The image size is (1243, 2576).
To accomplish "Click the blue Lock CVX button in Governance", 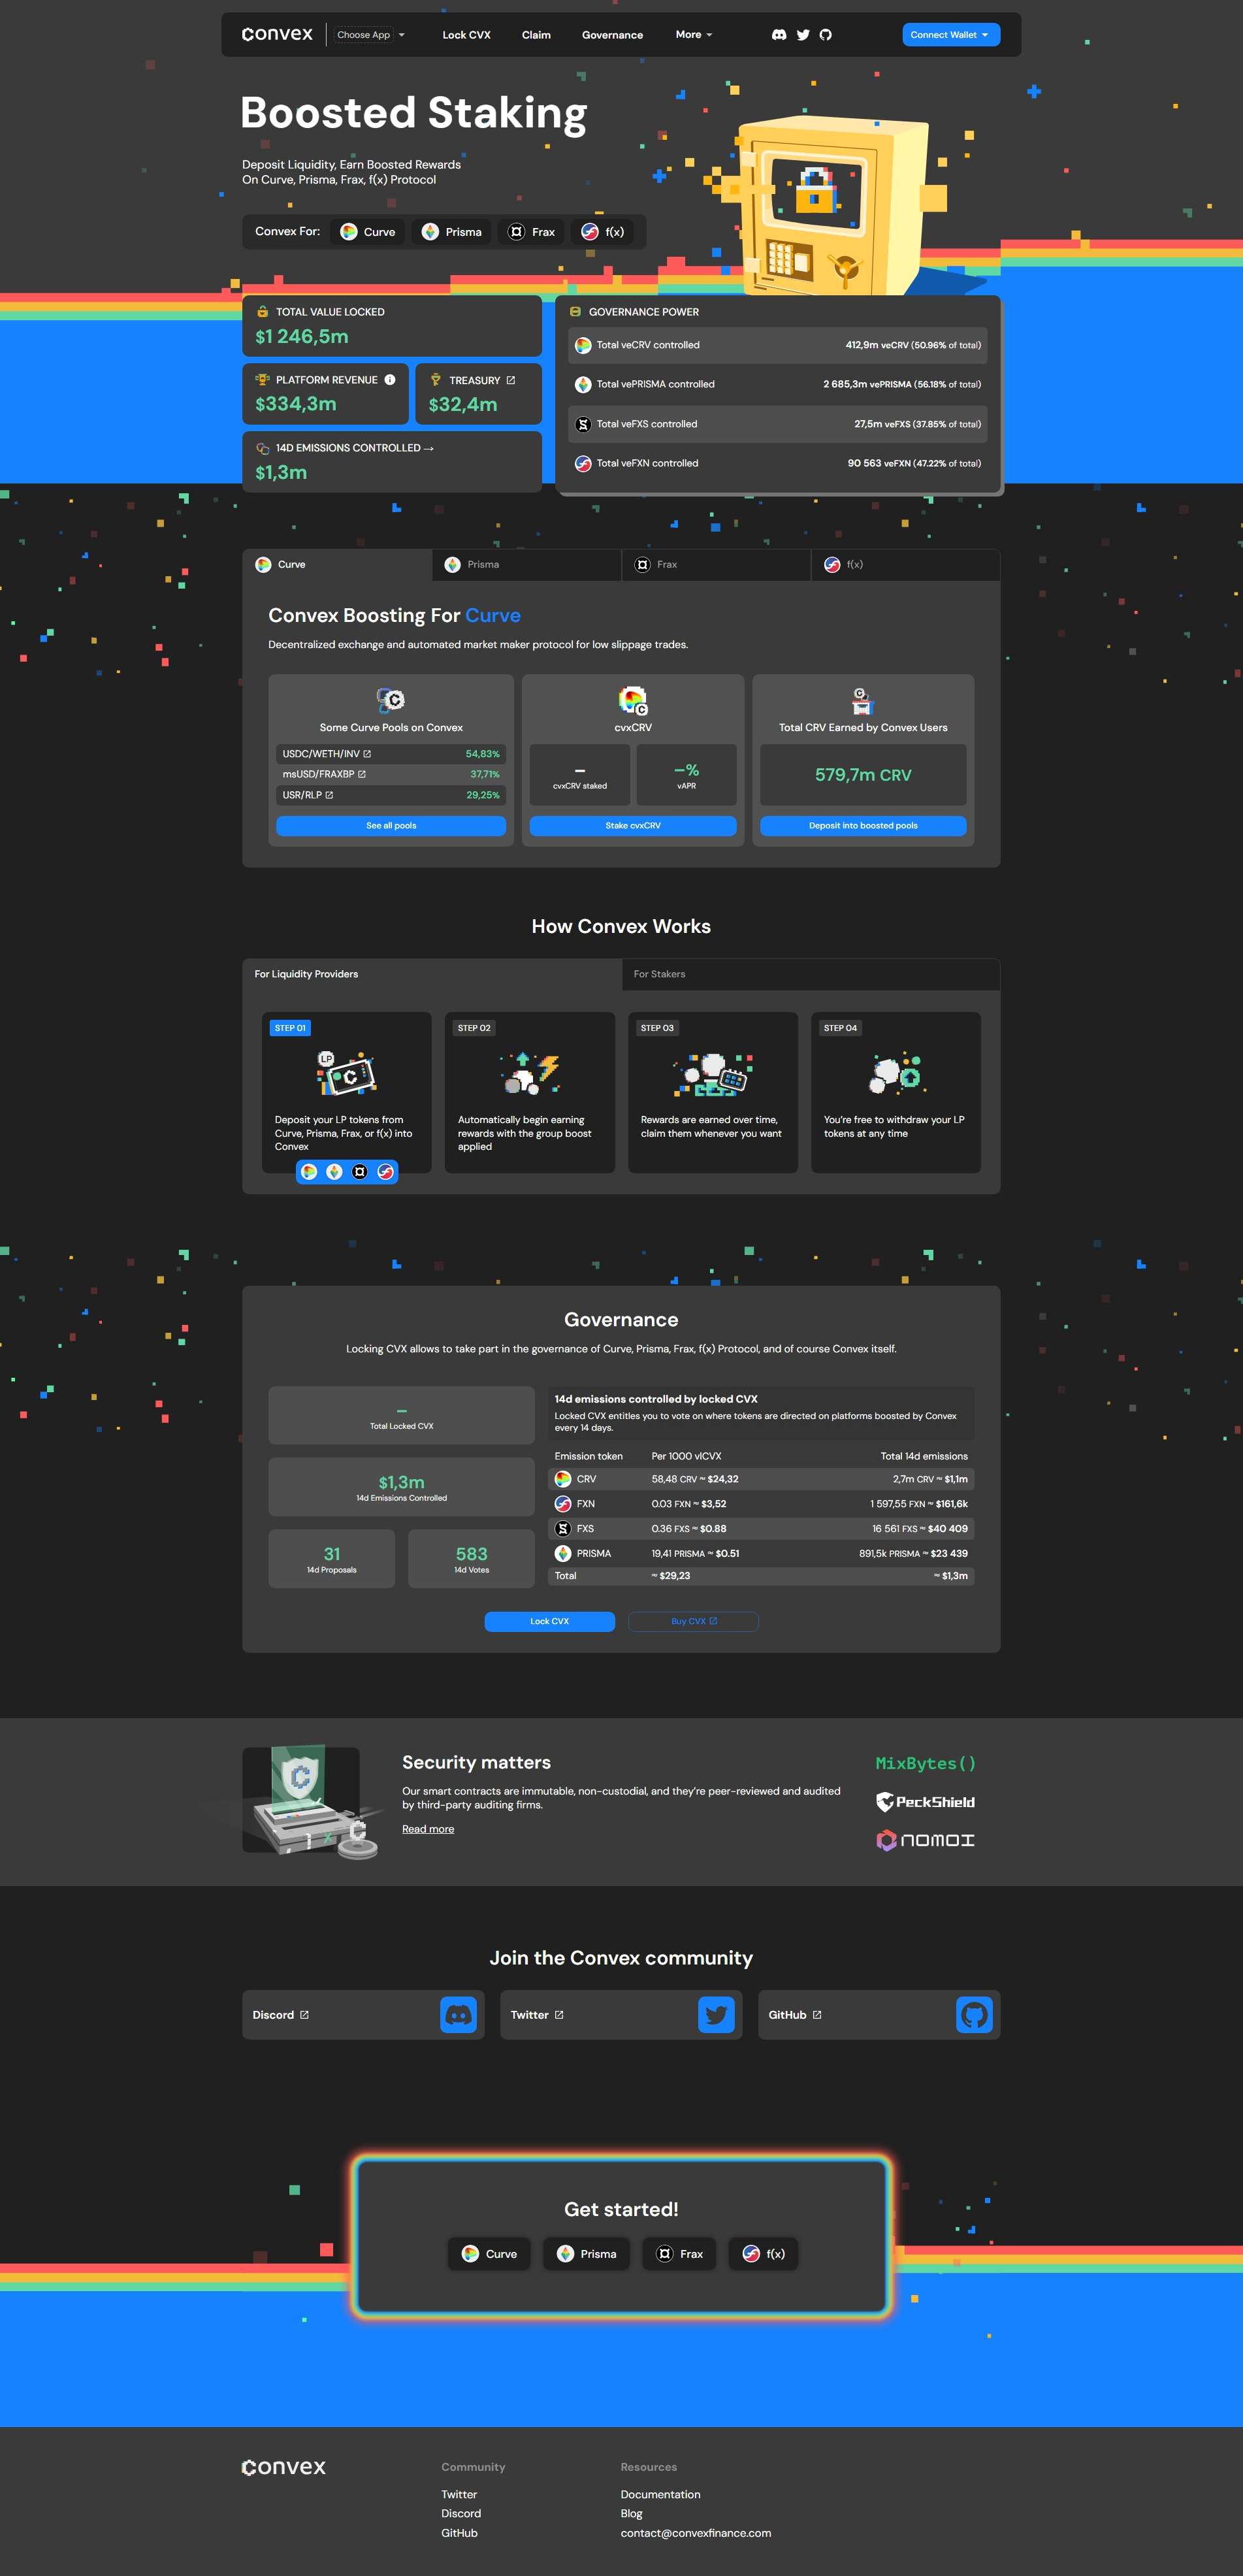I will [550, 1622].
